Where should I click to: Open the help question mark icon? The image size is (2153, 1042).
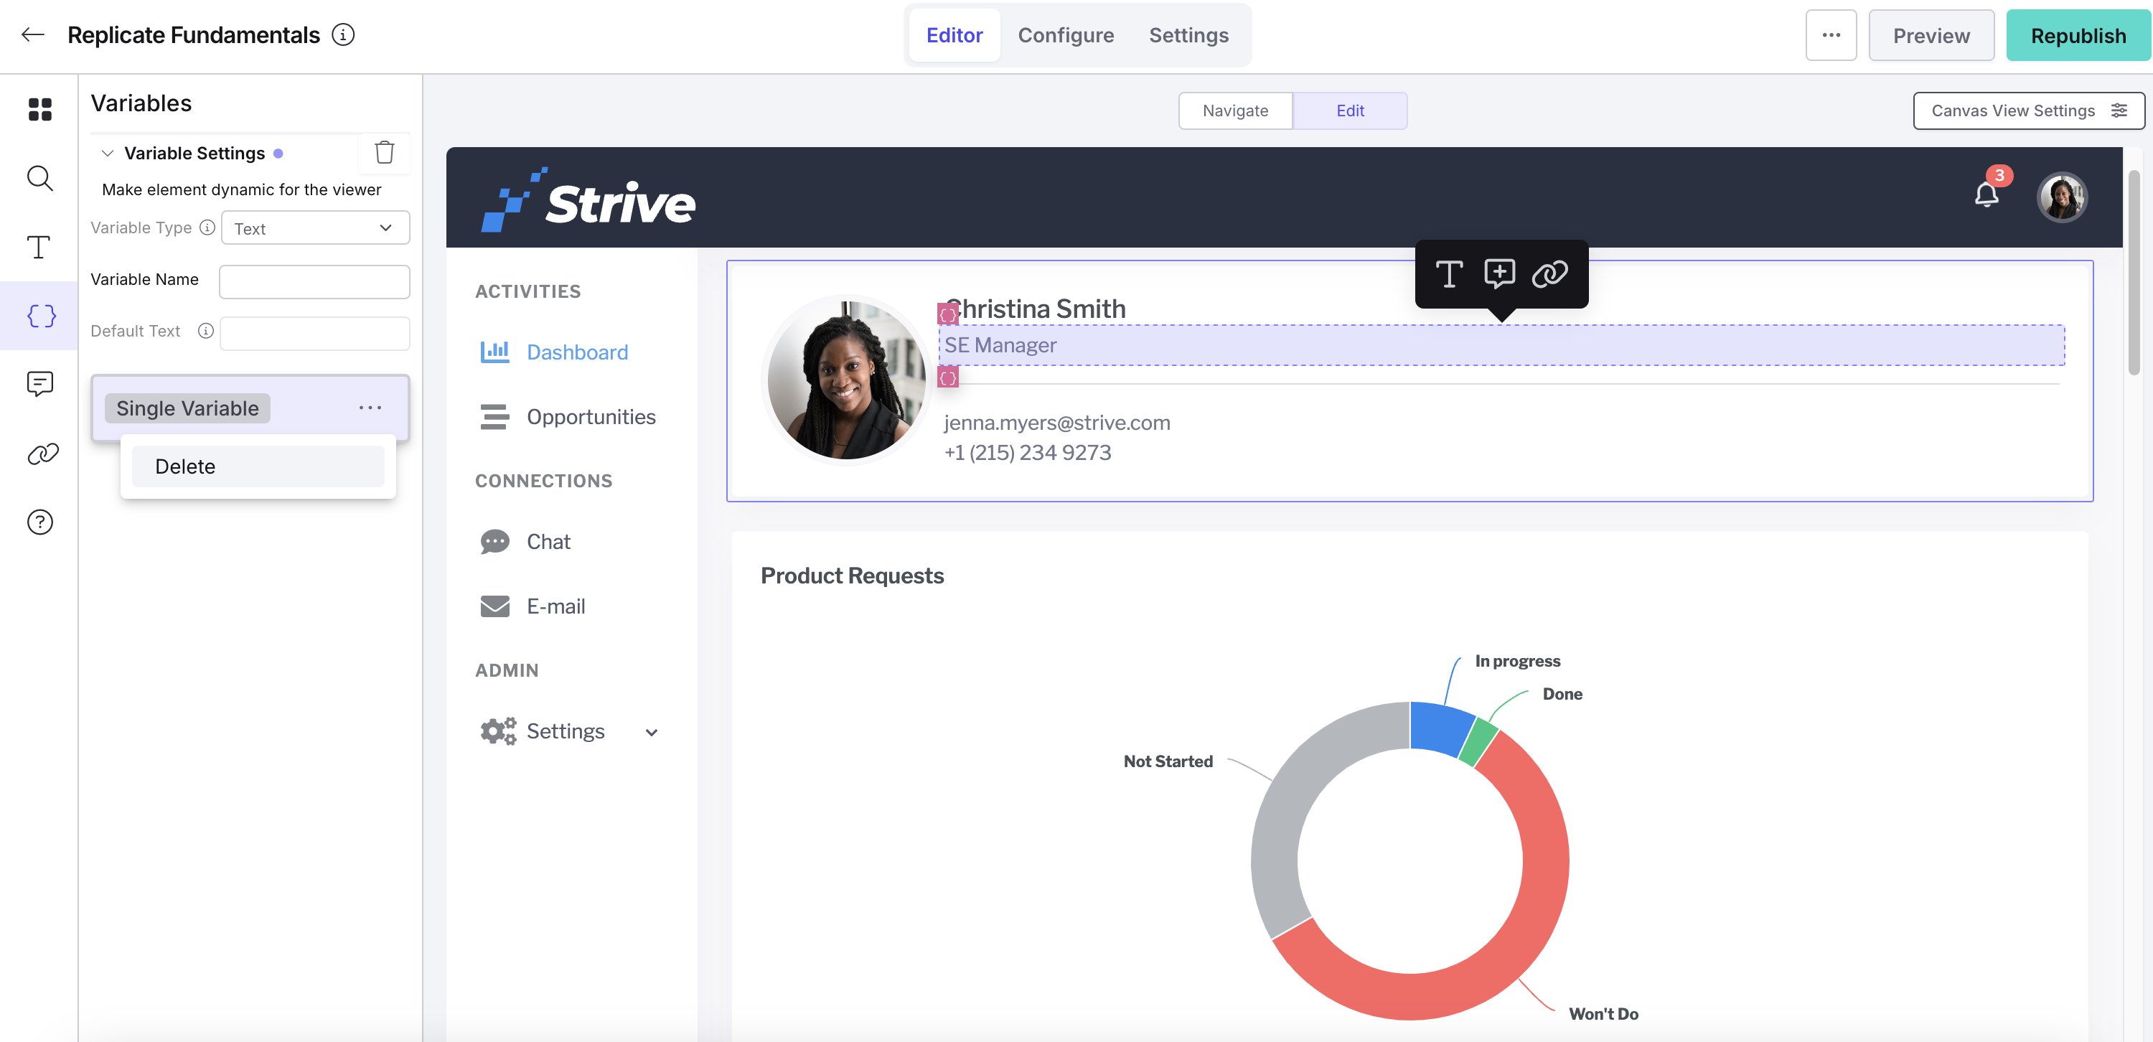[x=39, y=522]
